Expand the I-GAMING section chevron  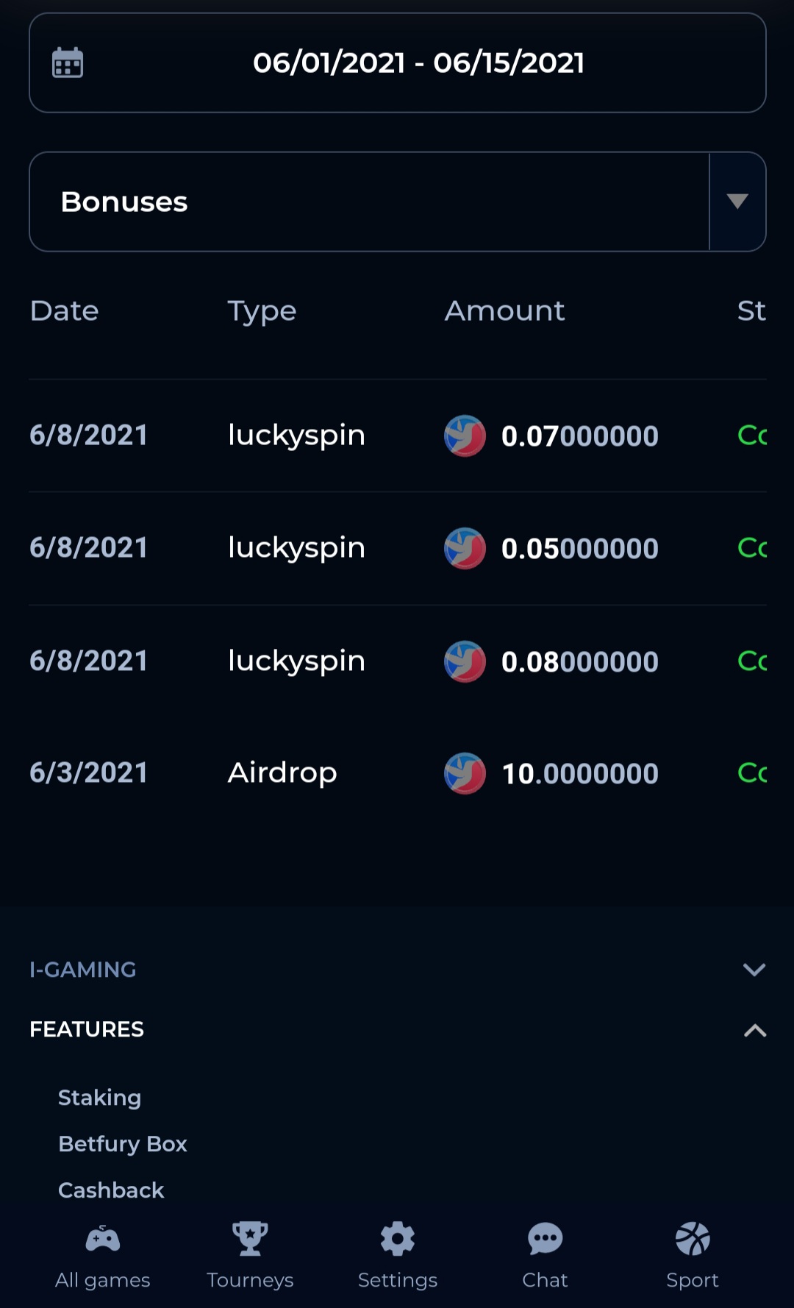pos(754,970)
